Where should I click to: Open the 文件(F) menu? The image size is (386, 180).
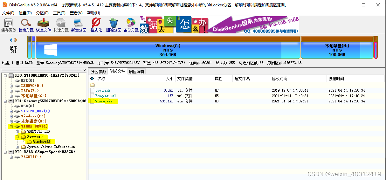click(8, 13)
